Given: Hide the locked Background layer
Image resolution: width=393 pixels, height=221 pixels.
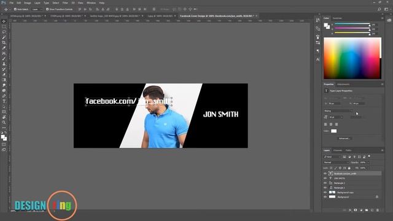Looking at the screenshot, I should [325, 197].
